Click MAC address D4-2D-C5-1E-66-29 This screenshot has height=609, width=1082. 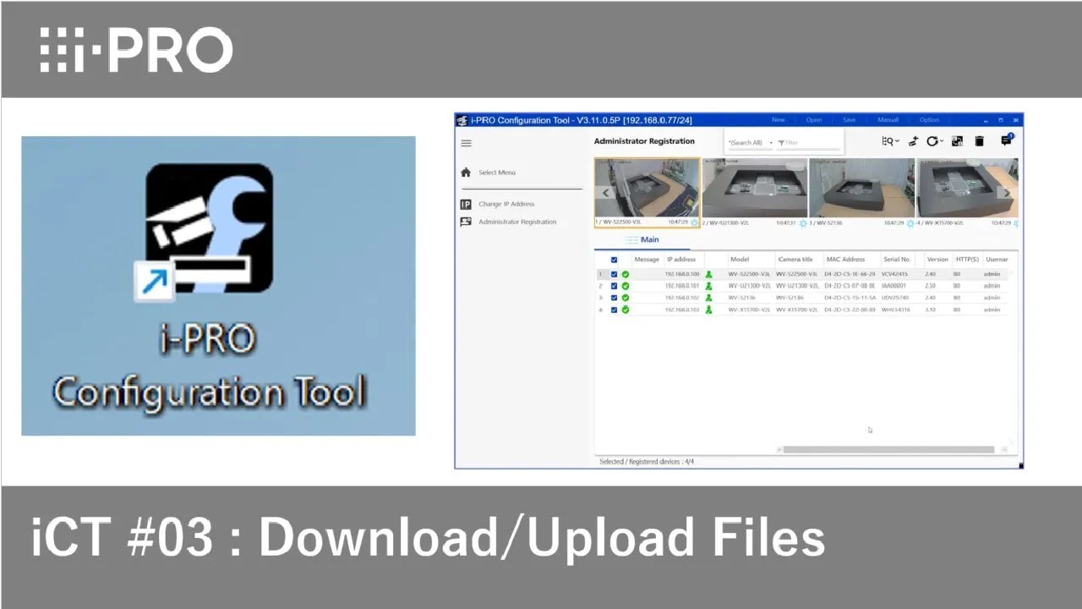tap(850, 274)
